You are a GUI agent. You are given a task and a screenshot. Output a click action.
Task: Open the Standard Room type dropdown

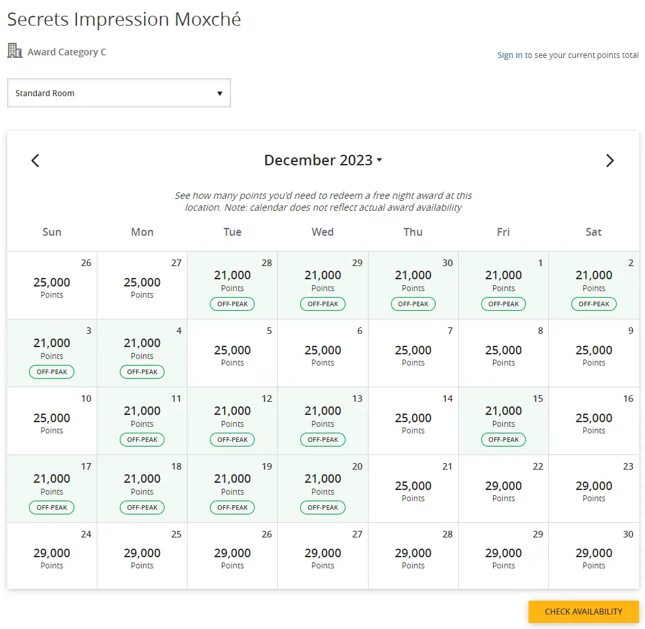(x=118, y=93)
